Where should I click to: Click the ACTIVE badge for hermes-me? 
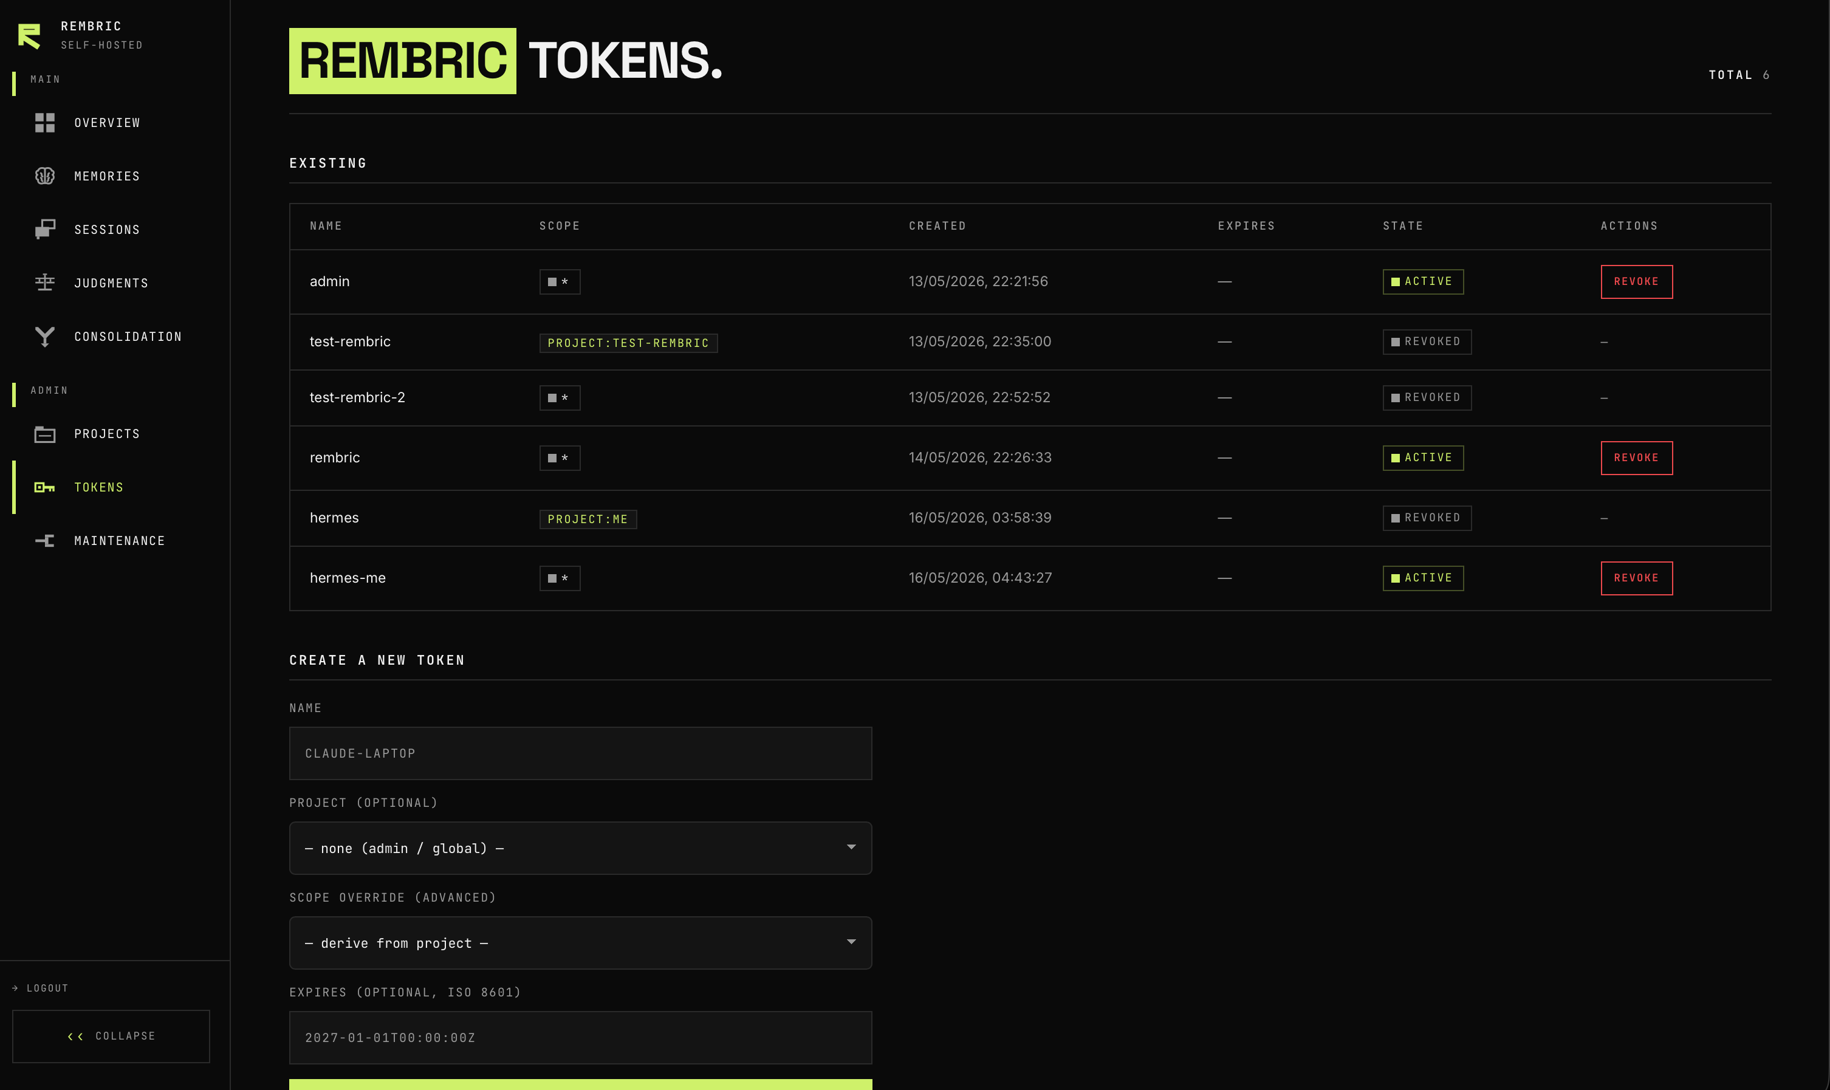(1422, 578)
